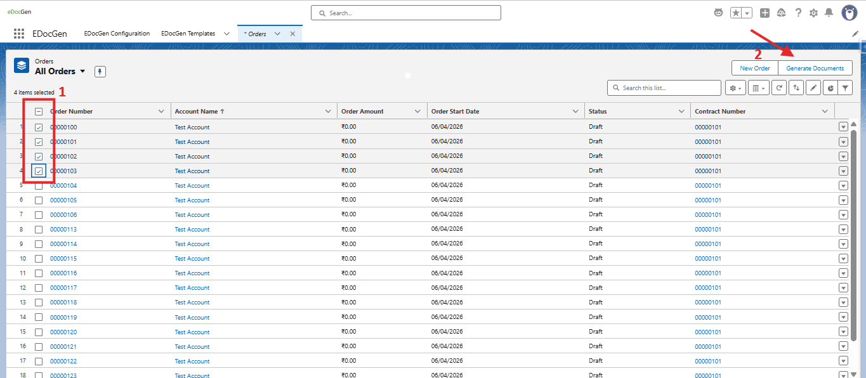Click the Generate Documents button
The image size is (866, 378).
point(815,68)
